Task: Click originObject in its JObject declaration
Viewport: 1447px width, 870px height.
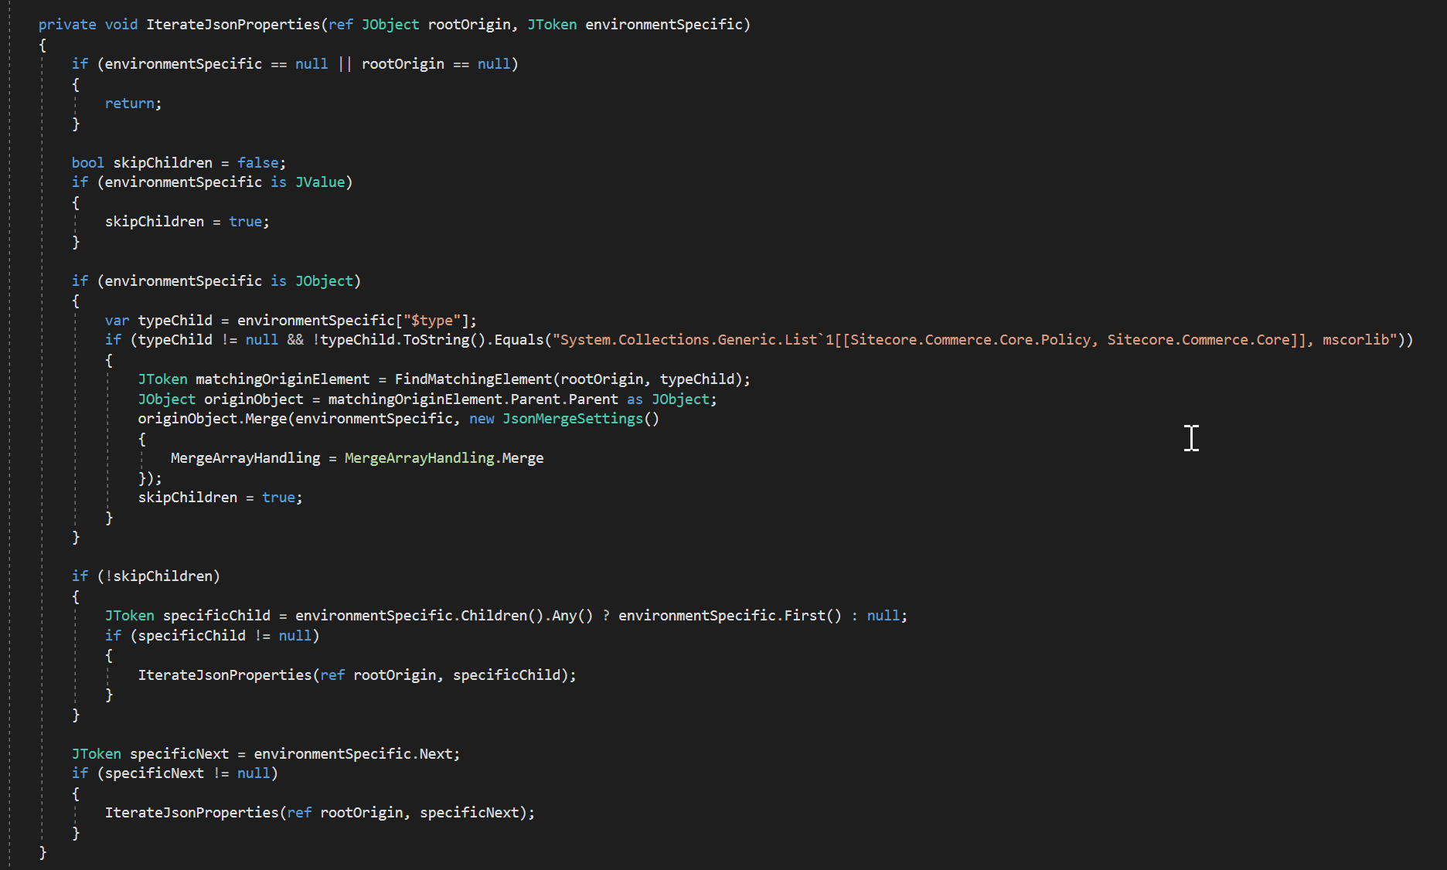Action: tap(254, 399)
